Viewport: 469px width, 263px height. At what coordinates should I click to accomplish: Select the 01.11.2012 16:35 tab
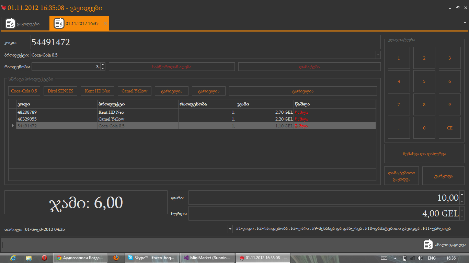tap(78, 24)
